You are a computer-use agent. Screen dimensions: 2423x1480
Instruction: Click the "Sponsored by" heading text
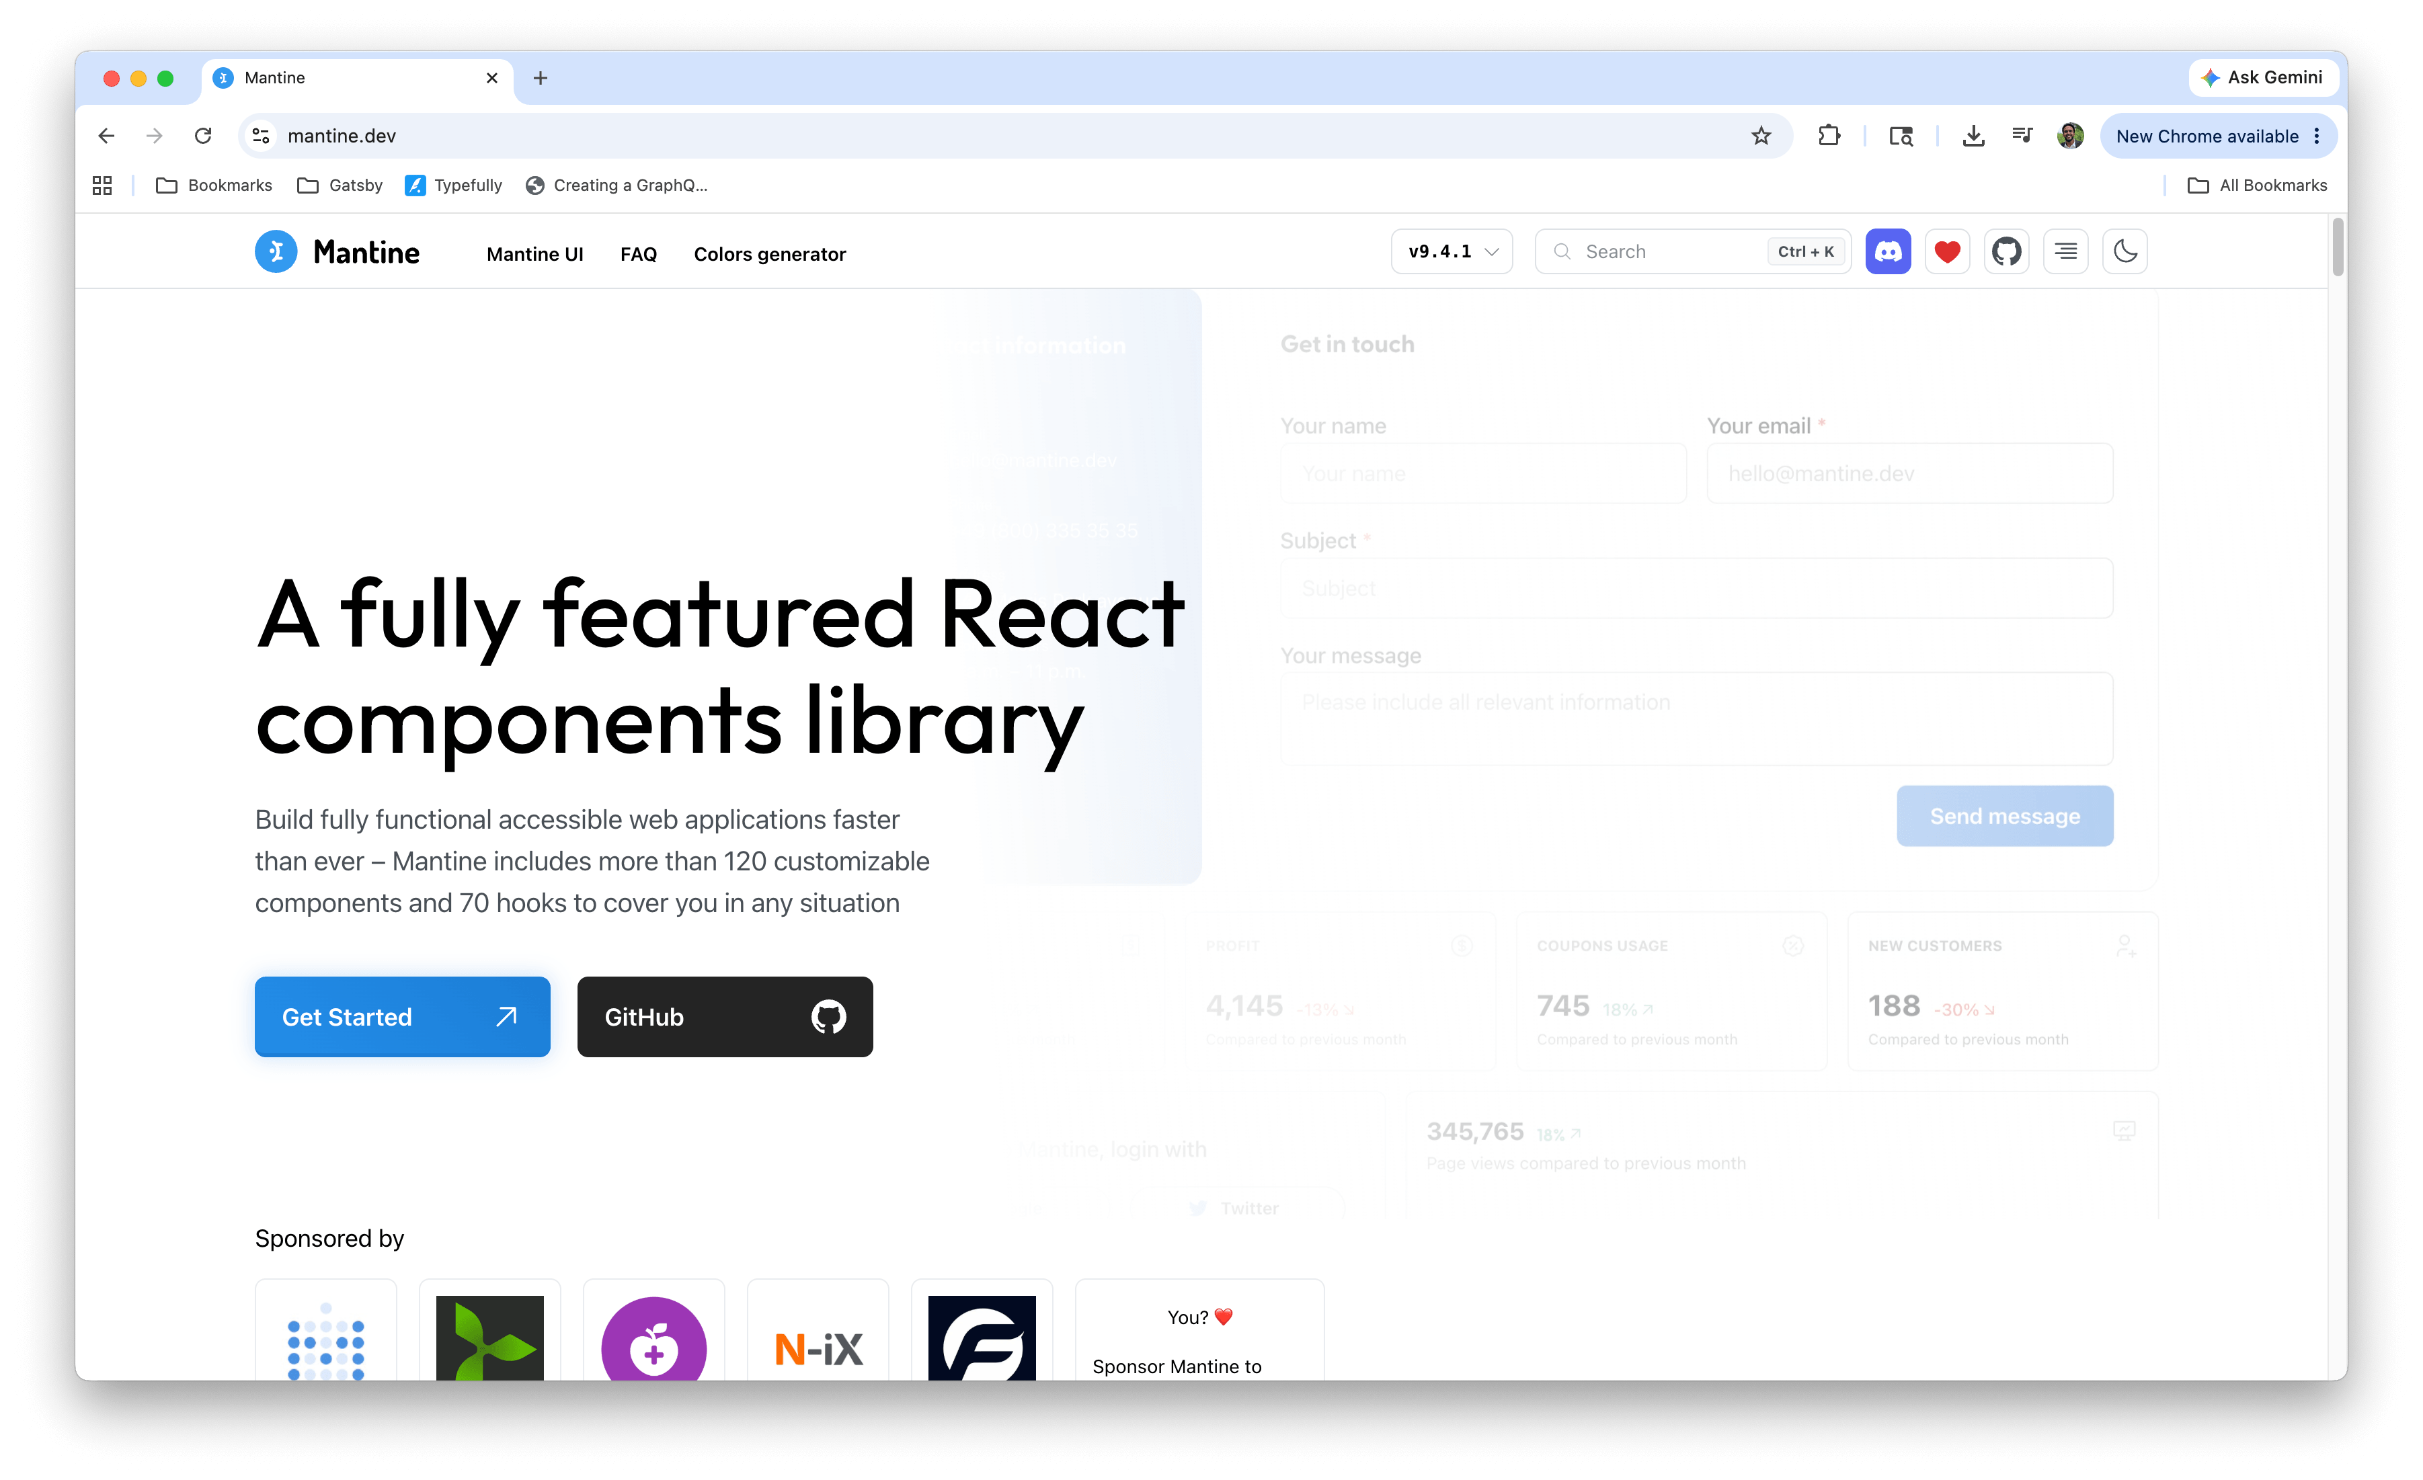point(329,1239)
